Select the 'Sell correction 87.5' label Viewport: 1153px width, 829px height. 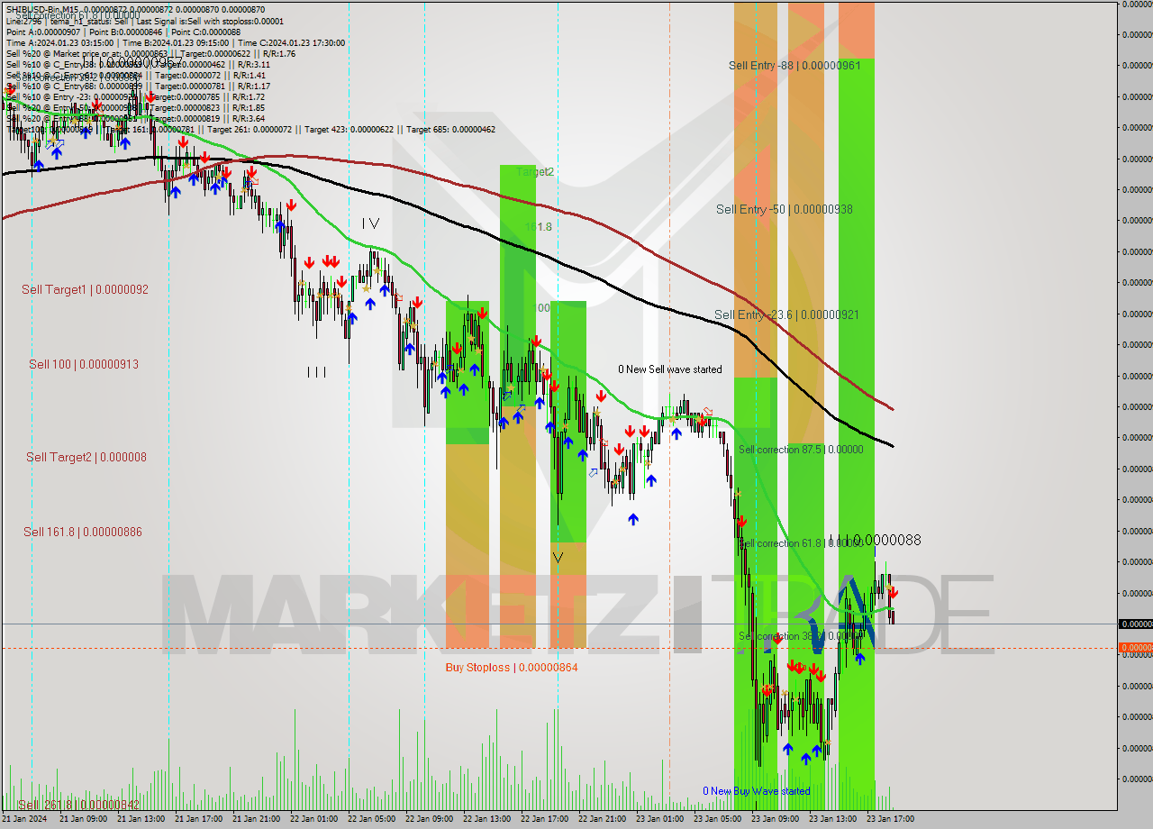point(801,450)
